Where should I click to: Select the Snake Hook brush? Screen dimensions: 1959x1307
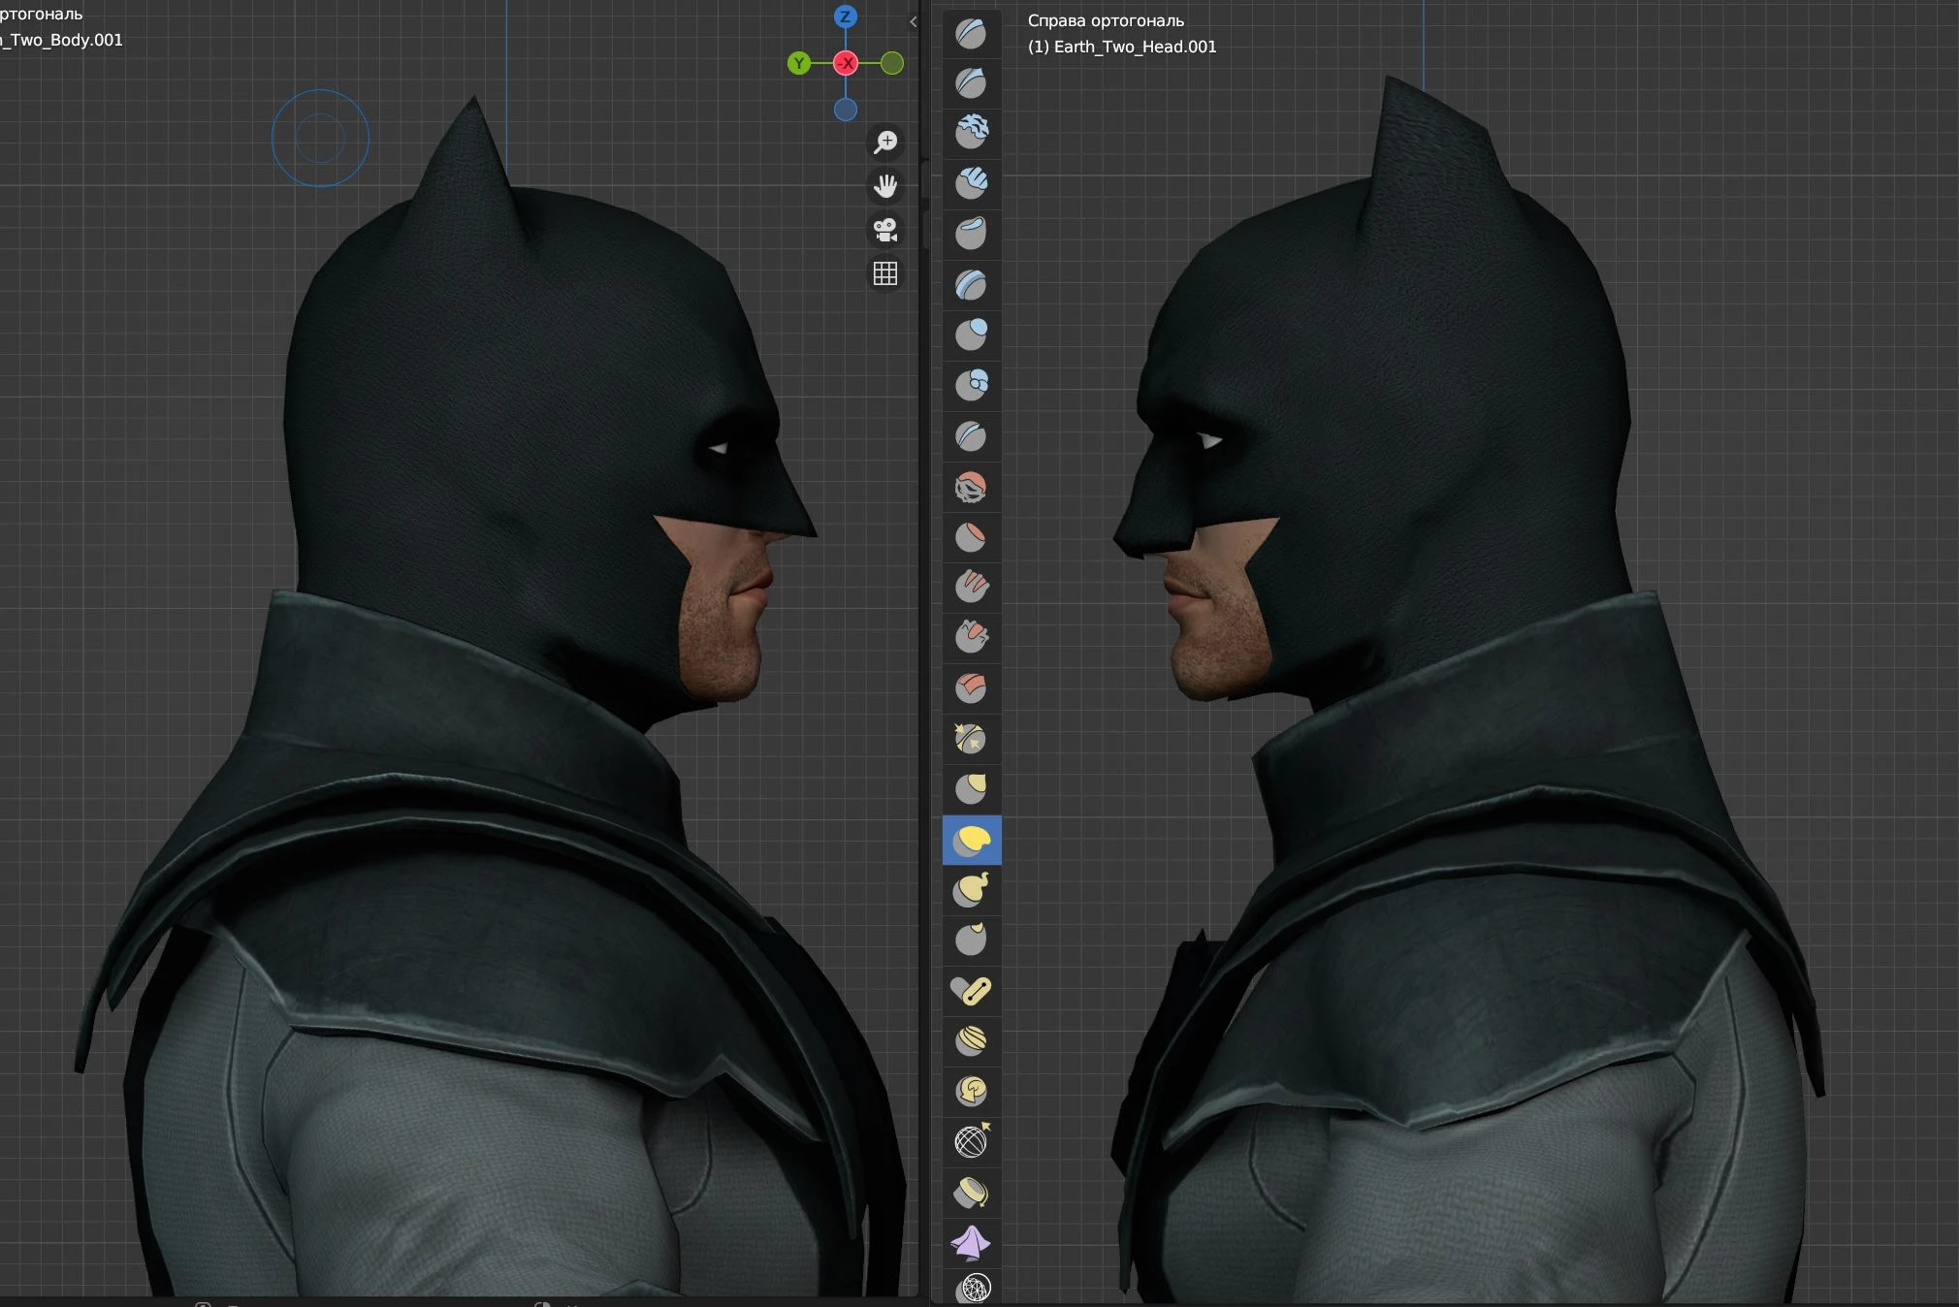click(973, 890)
